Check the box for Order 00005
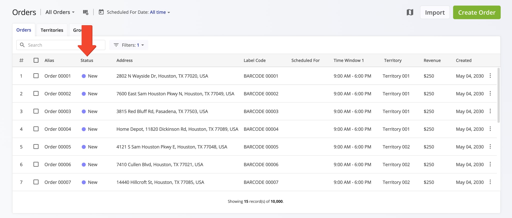The image size is (512, 218). click(x=36, y=146)
